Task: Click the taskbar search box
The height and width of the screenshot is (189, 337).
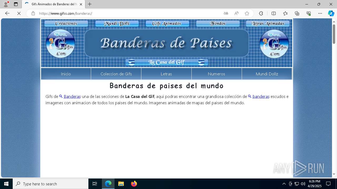Action: coord(51,184)
